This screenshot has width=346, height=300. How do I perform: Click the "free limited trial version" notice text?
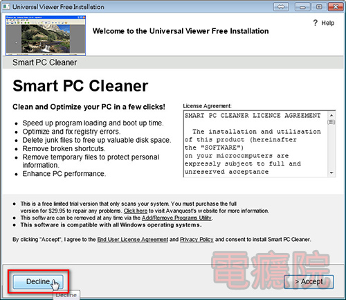[145, 207]
